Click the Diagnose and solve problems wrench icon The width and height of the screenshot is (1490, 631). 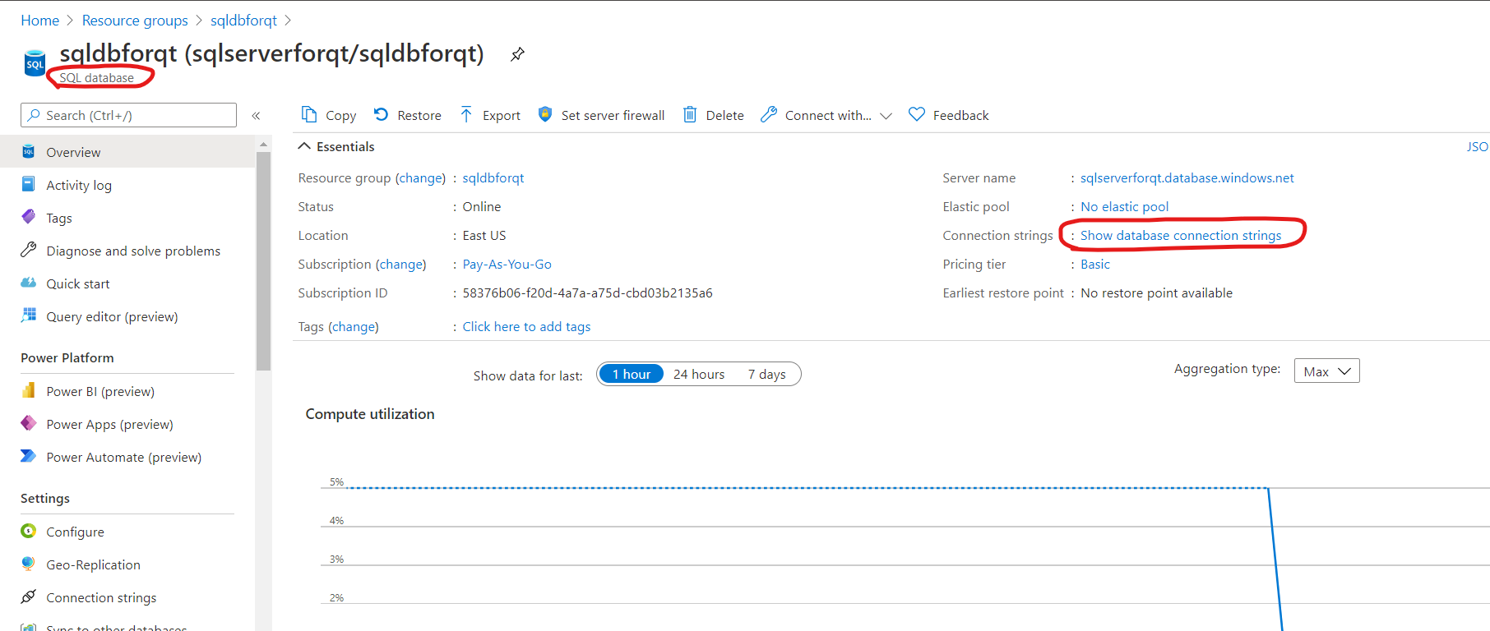(29, 250)
